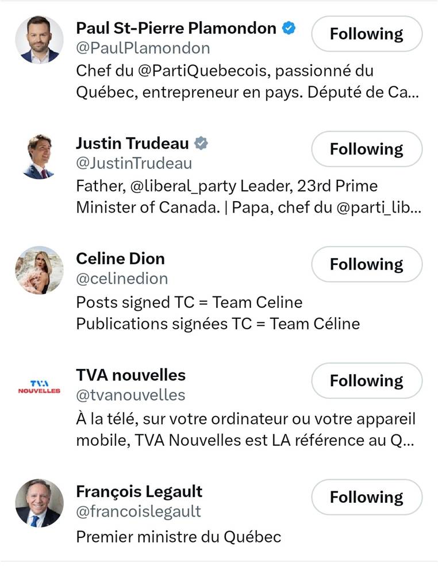Image resolution: width=438 pixels, height=566 pixels.
Task: Click the Celine Dion display name
Action: pyautogui.click(x=120, y=259)
